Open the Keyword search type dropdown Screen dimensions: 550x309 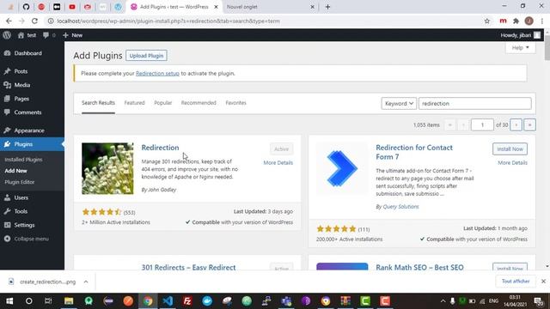[x=399, y=103]
